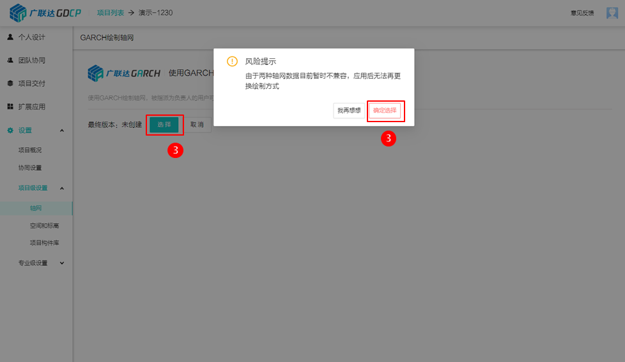Select 项目级设置 submenu
This screenshot has height=362, width=625.
(33, 188)
